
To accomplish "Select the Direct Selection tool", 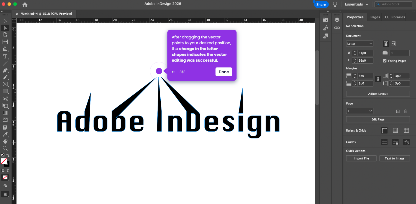I will click(5, 28).
